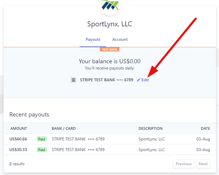Screen dimensions: 219x175
Task: Click the Previous pagination button
Action: [x=184, y=164]
